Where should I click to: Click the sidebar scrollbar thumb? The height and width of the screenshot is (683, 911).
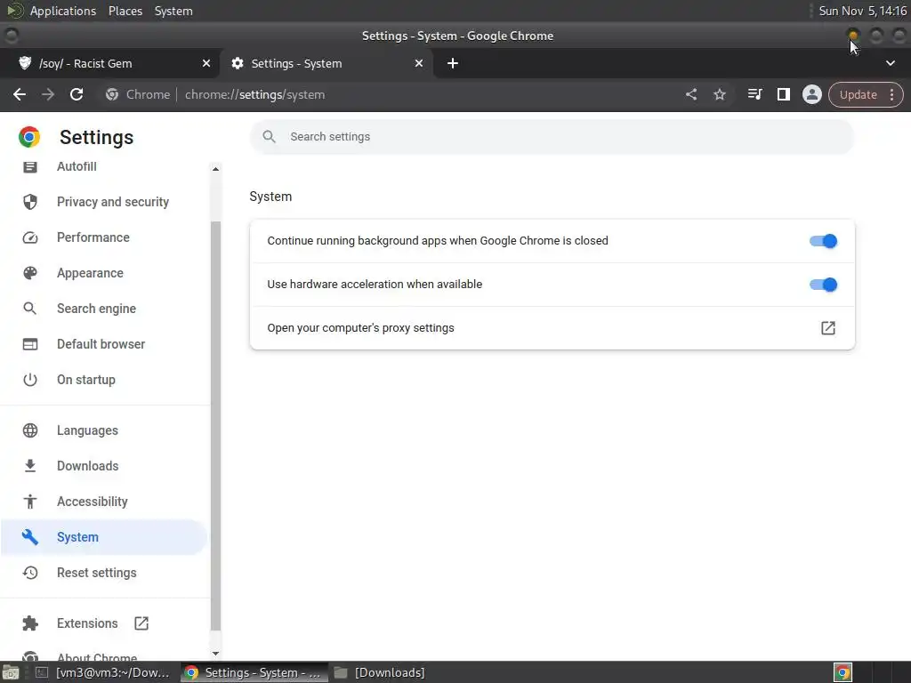click(215, 426)
